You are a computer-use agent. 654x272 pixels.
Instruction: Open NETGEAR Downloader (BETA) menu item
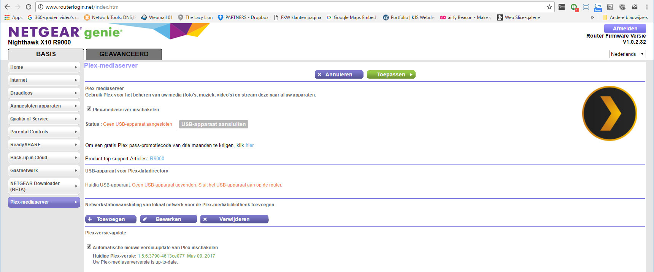[x=44, y=186]
